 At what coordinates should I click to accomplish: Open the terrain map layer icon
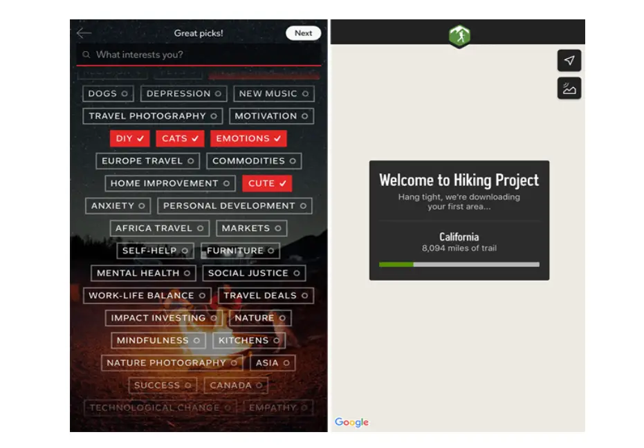pyautogui.click(x=569, y=88)
